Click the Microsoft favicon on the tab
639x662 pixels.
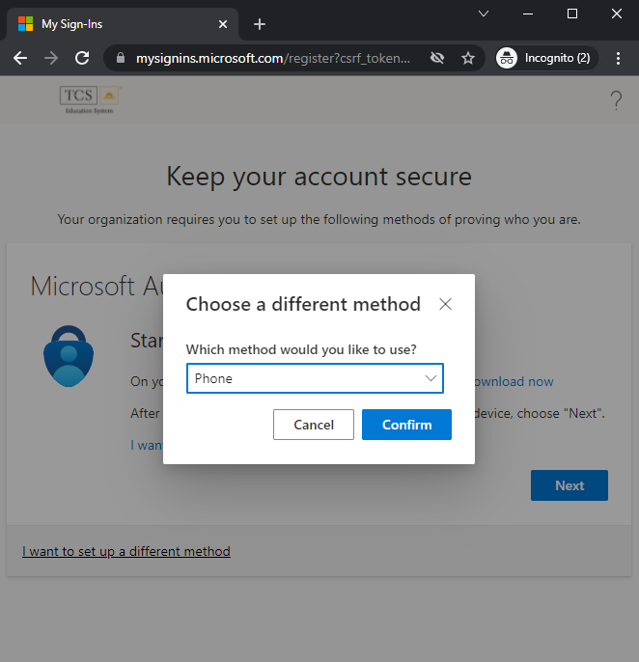click(25, 24)
